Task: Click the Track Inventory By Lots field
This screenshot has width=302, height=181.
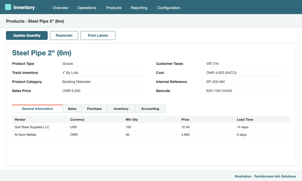Action: coord(103,73)
